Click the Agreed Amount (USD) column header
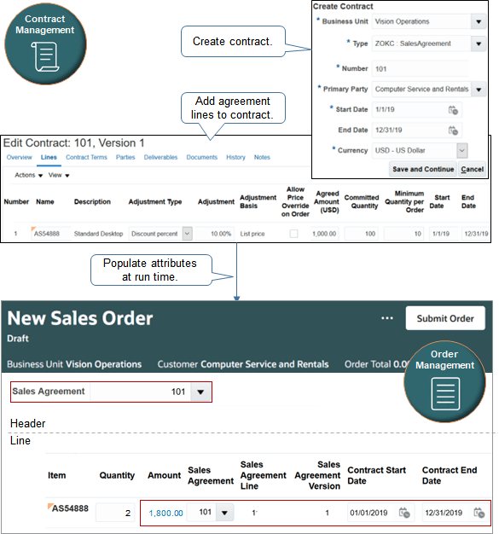This screenshot has height=534, width=499. (327, 201)
